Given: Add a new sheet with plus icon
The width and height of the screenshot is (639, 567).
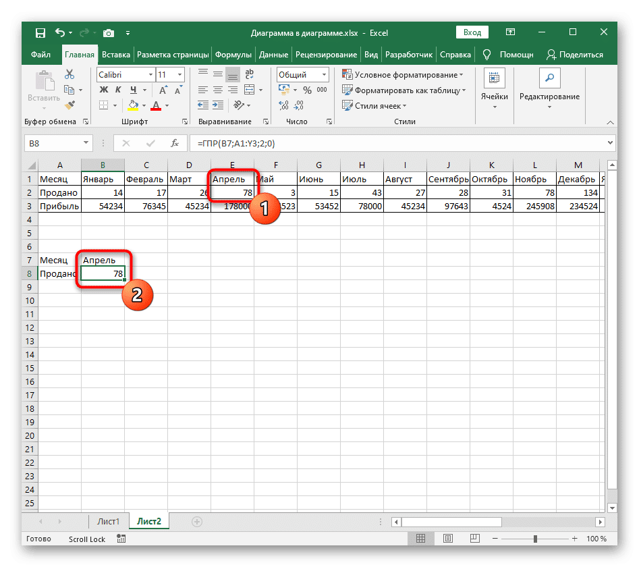Looking at the screenshot, I should point(197,522).
